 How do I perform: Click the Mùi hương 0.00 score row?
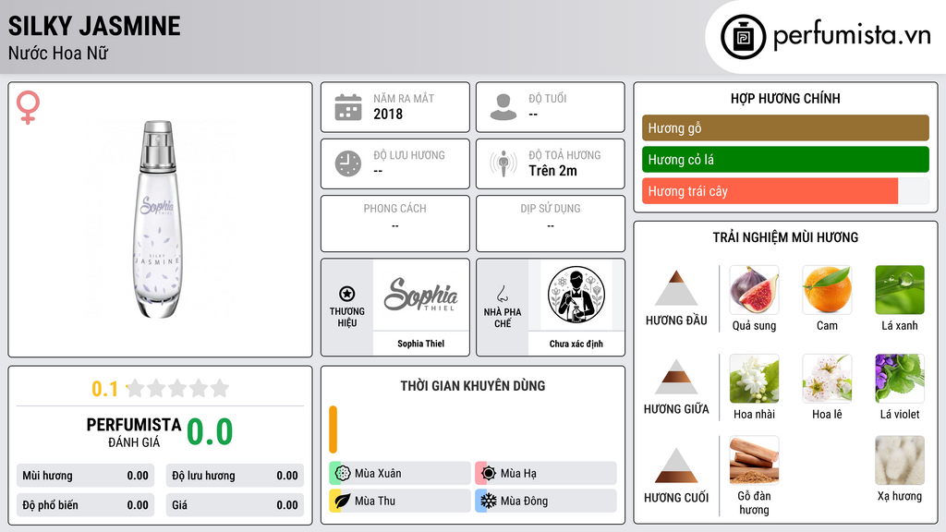point(85,476)
